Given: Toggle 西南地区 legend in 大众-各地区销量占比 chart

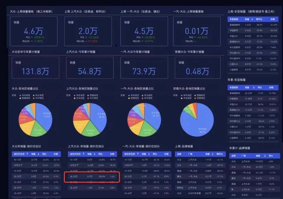Looking at the screenshot, I should coord(25,98).
